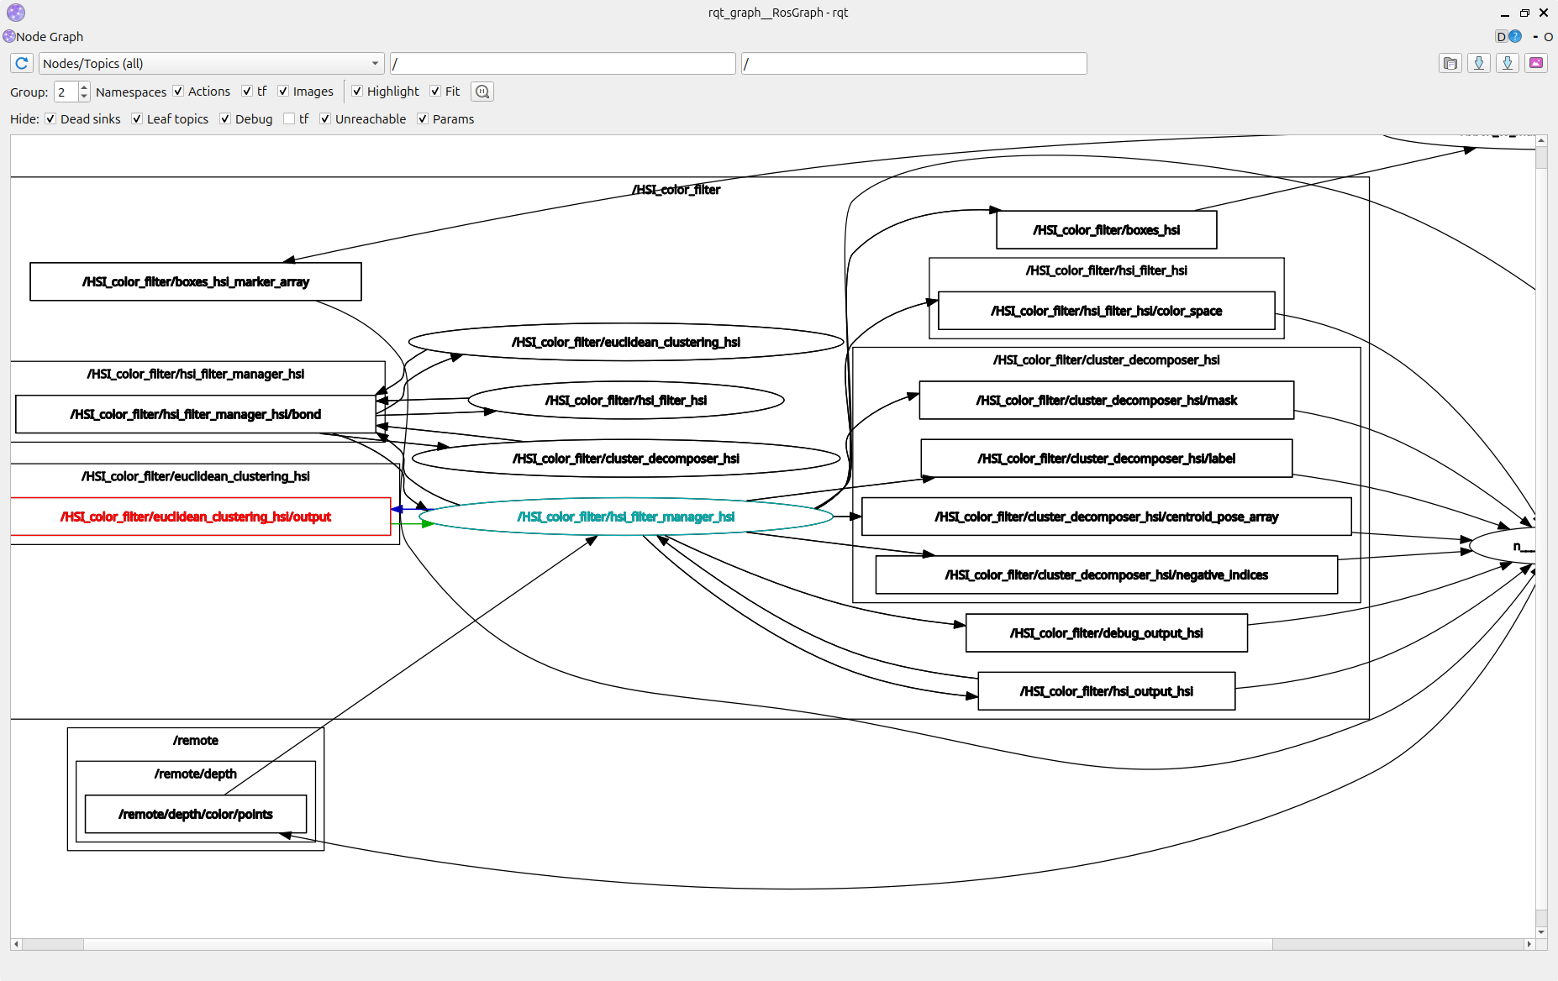1558x981 pixels.
Task: Uncheck the Highlight checkbox
Action: [357, 92]
